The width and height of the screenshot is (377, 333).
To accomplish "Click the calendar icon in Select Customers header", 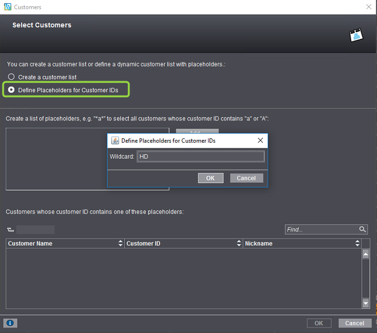I will point(356,36).
